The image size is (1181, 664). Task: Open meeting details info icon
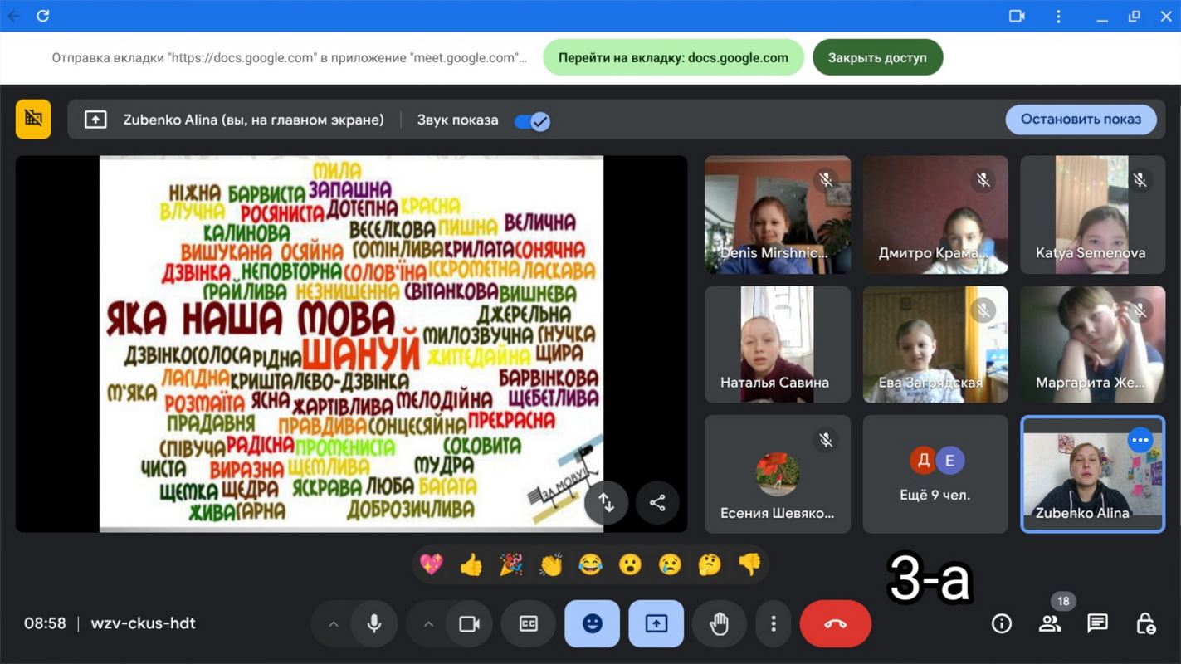pos(1002,623)
